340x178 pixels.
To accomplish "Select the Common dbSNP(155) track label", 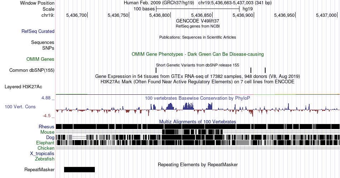I will (x=31, y=70).
